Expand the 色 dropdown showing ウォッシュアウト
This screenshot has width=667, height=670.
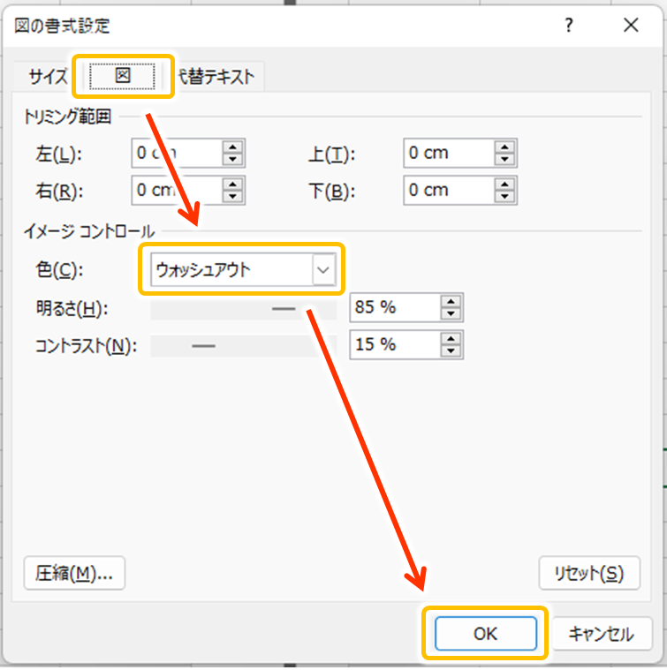pos(324,271)
